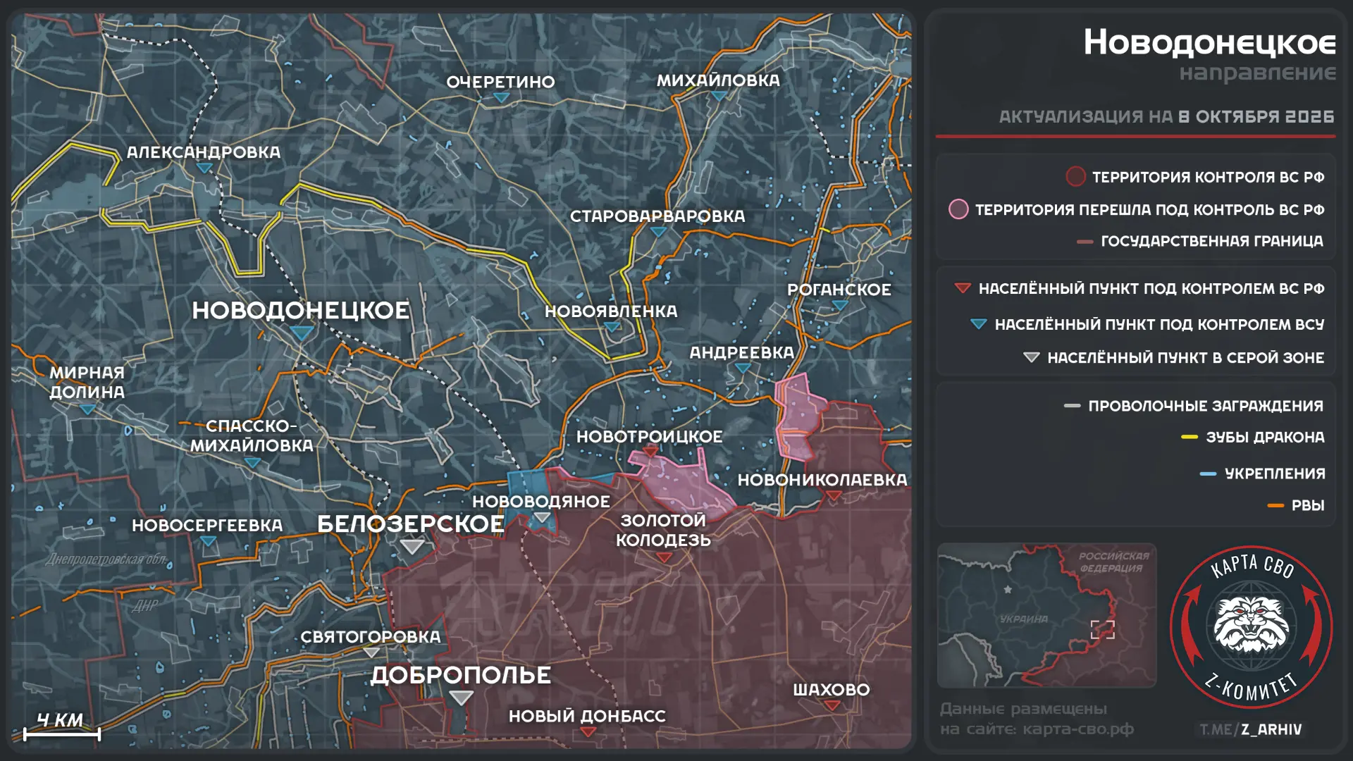Image resolution: width=1353 pixels, height=761 pixels.
Task: Click the blue marker under Староварваровка
Action: (658, 231)
